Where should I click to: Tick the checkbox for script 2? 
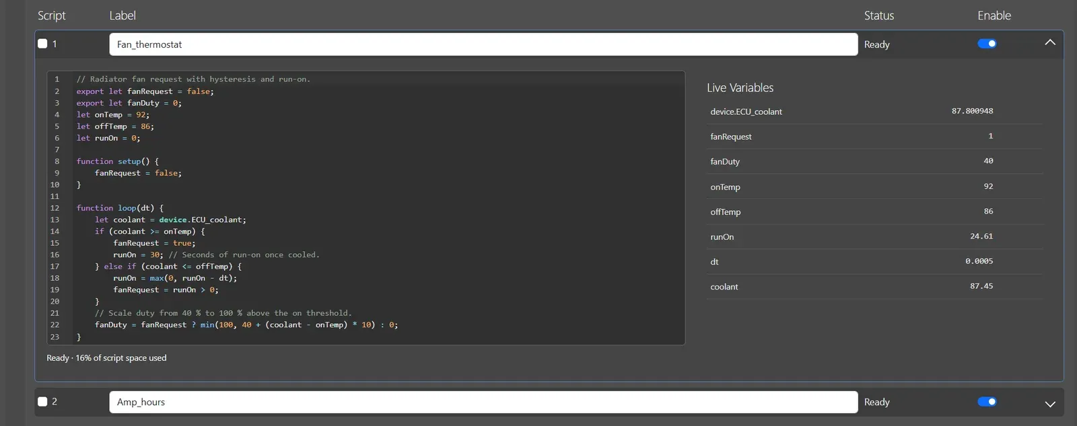point(42,402)
